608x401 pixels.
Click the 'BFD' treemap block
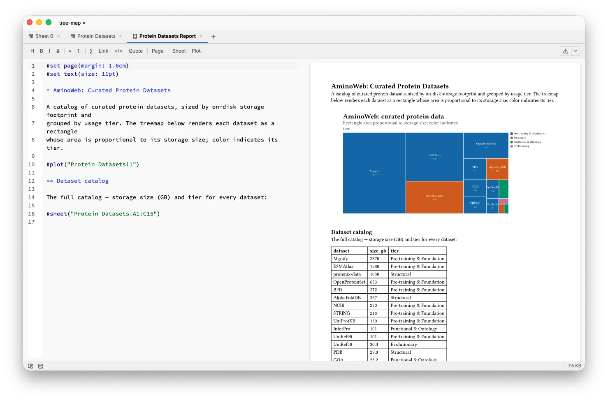tap(475, 169)
